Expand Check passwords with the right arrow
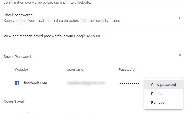This screenshot has width=185, height=113. pyautogui.click(x=180, y=18)
